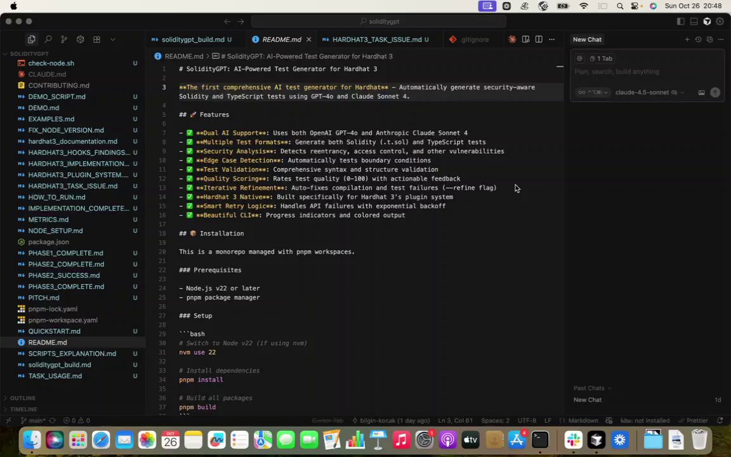Open Spotlight search in macOS menu bar
This screenshot has width=731, height=457.
pos(620,6)
